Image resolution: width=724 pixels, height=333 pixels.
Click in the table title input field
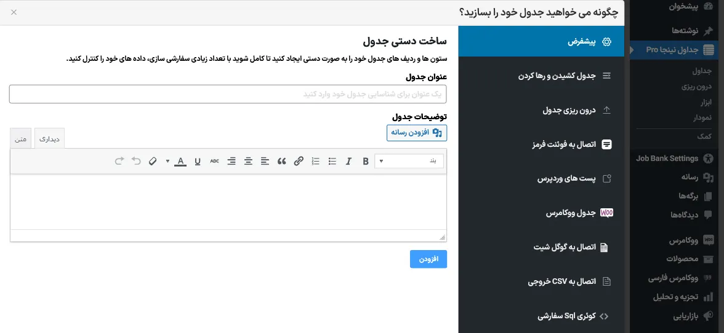coord(228,94)
